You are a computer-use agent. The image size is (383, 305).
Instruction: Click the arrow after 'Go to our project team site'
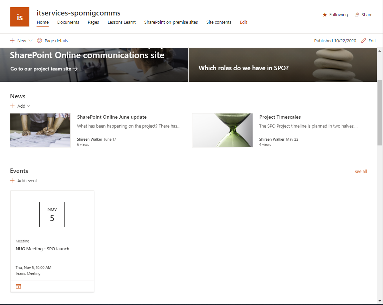pyautogui.click(x=75, y=69)
